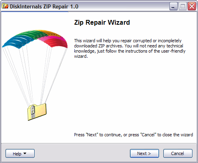Click the 'Press Next to continue' instruction text
This screenshot has height=163, width=198.
pos(133,135)
